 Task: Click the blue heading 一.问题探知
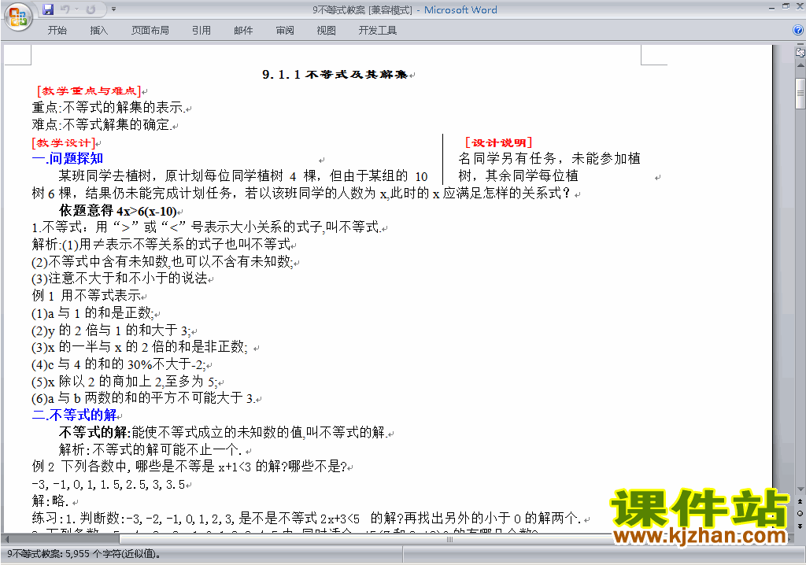[68, 158]
